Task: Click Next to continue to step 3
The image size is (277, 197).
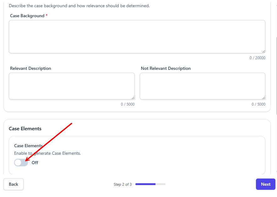Action: [265, 184]
